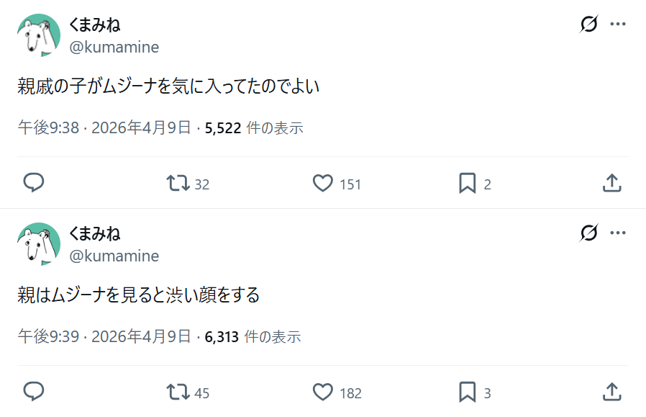
Task: Open the first tweet's polar bear avatar
Action: click(x=39, y=35)
